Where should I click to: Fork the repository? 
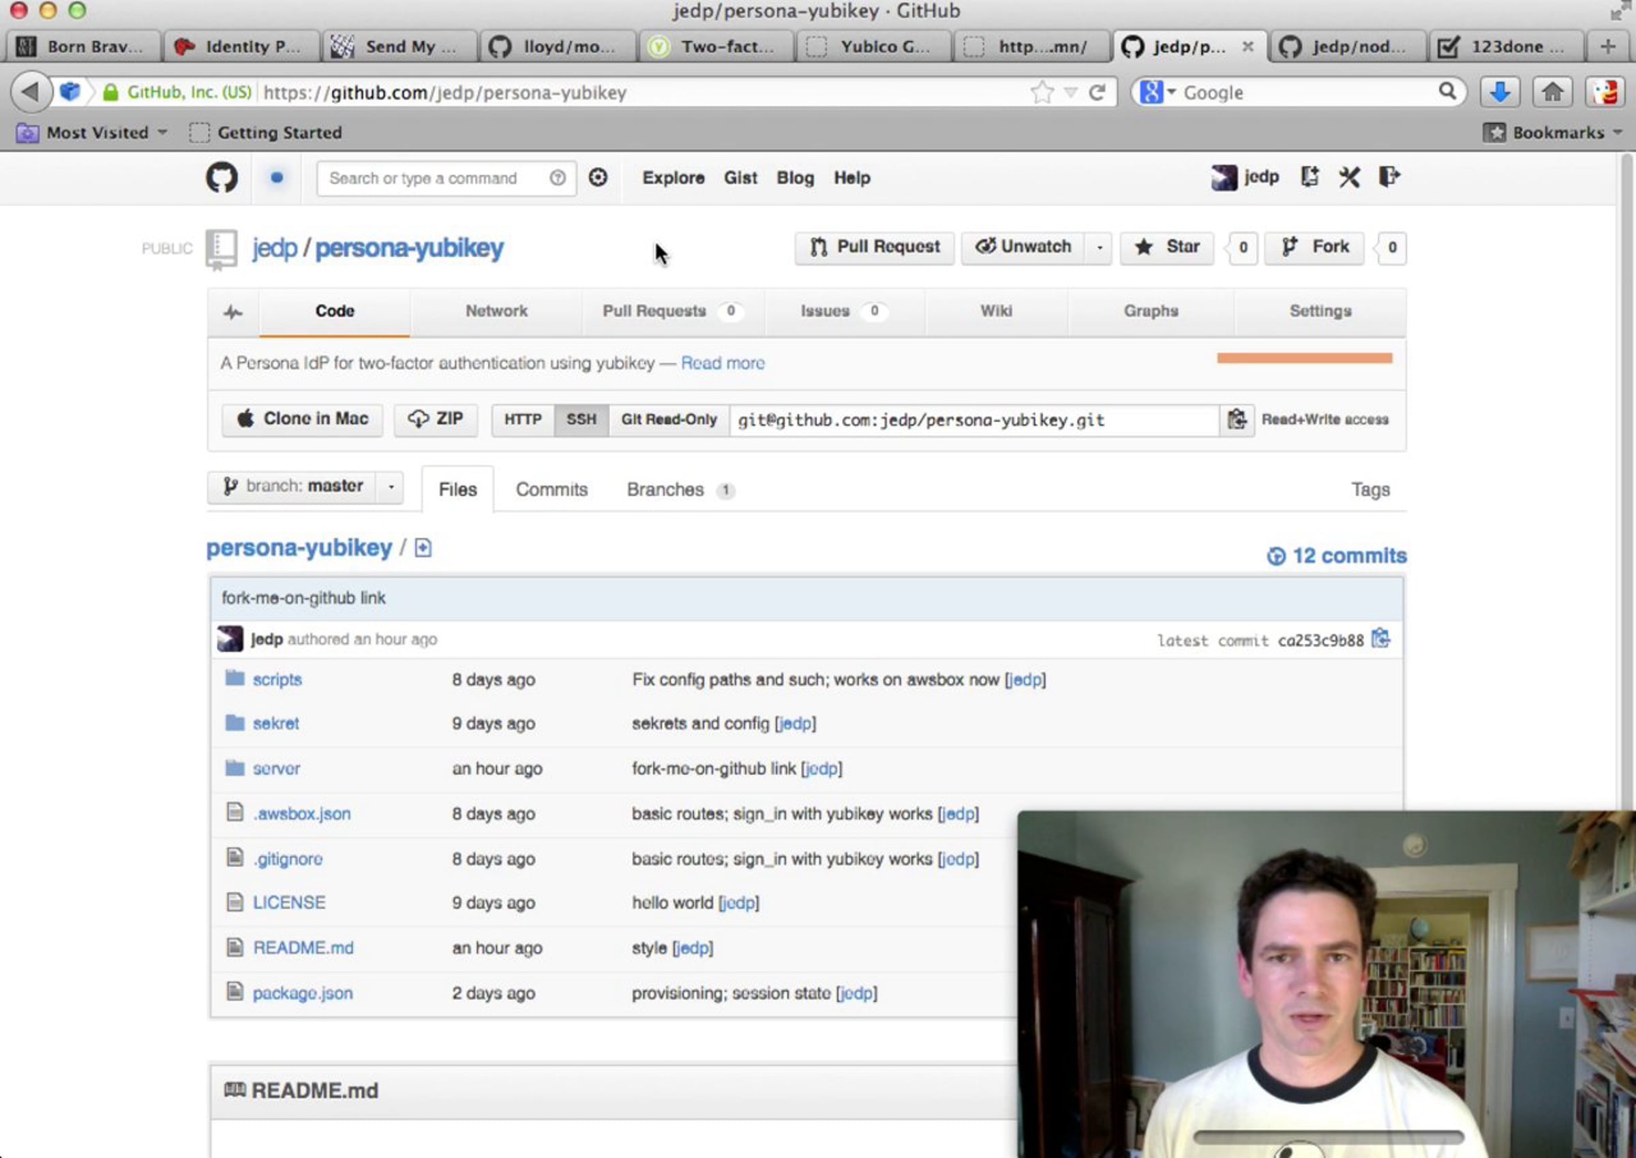click(x=1314, y=247)
